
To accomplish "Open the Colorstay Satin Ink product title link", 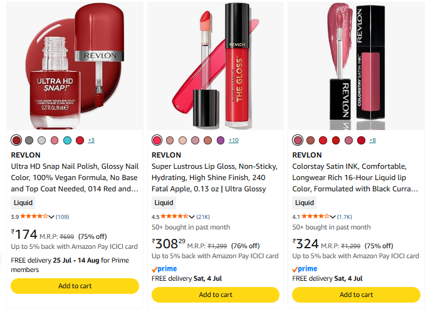I will 355,178.
